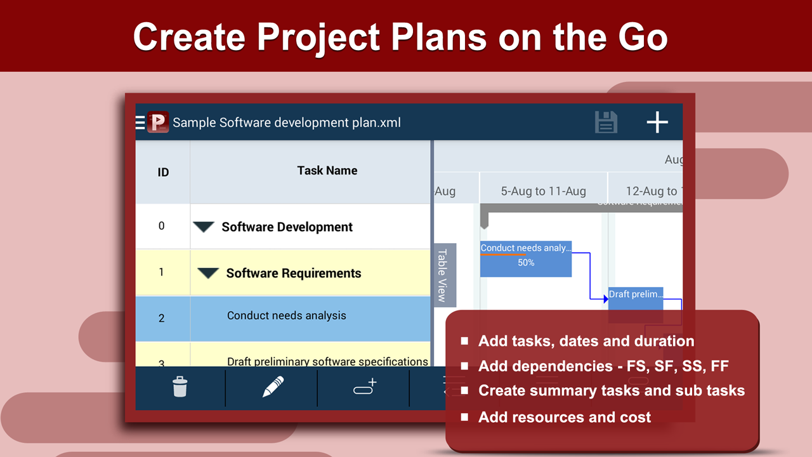Select the Conduct needs analysis task row
The height and width of the screenshot is (457, 812).
click(x=287, y=315)
